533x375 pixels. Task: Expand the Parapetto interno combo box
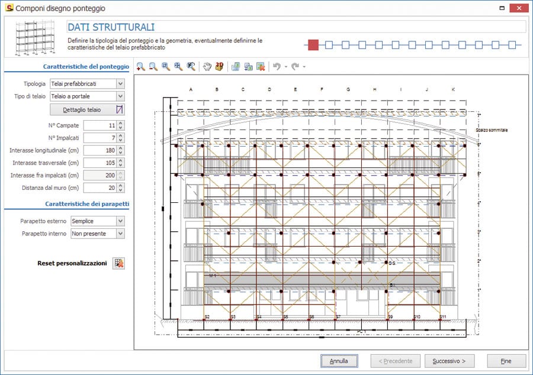pyautogui.click(x=120, y=234)
